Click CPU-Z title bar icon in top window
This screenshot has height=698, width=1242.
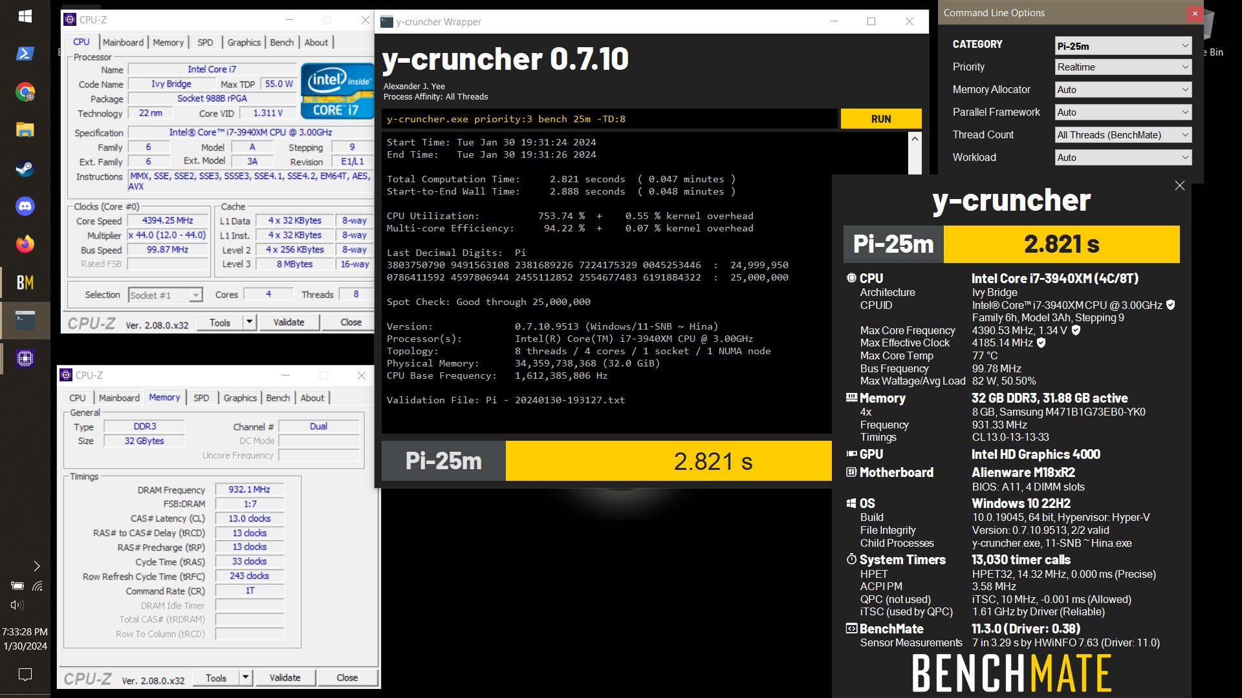coord(70,20)
